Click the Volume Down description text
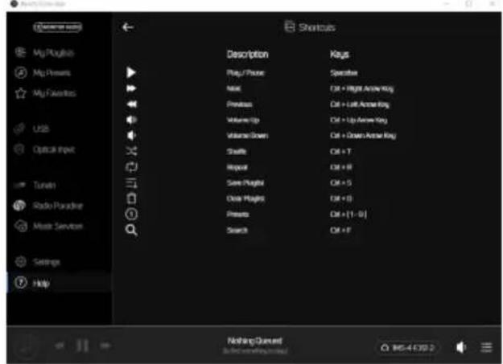 247,136
